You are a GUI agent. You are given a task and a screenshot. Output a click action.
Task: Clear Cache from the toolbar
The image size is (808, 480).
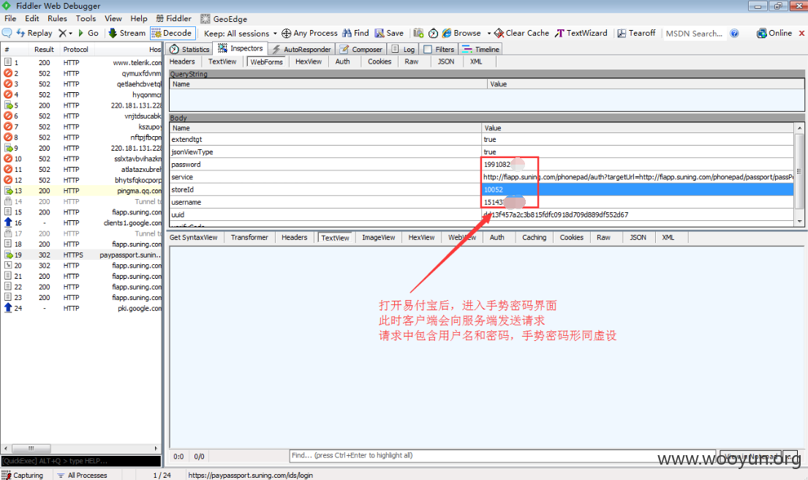click(x=521, y=33)
